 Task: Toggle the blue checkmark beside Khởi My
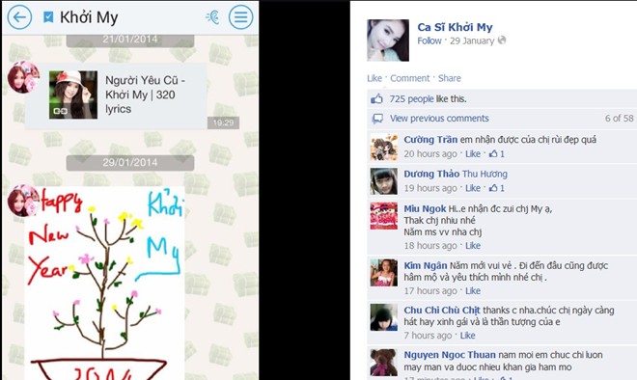click(x=48, y=17)
